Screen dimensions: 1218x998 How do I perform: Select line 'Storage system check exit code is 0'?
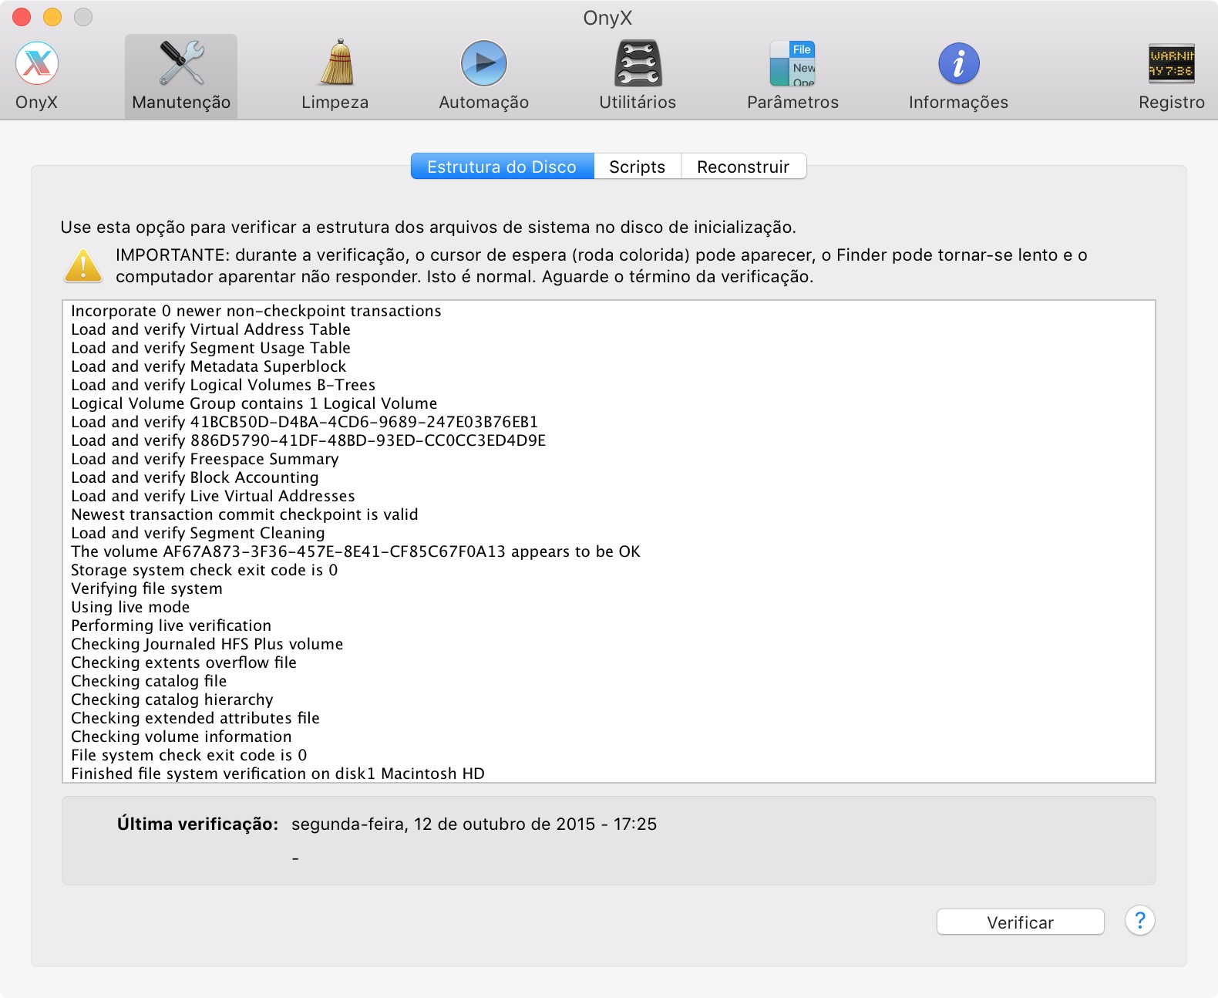coord(204,570)
